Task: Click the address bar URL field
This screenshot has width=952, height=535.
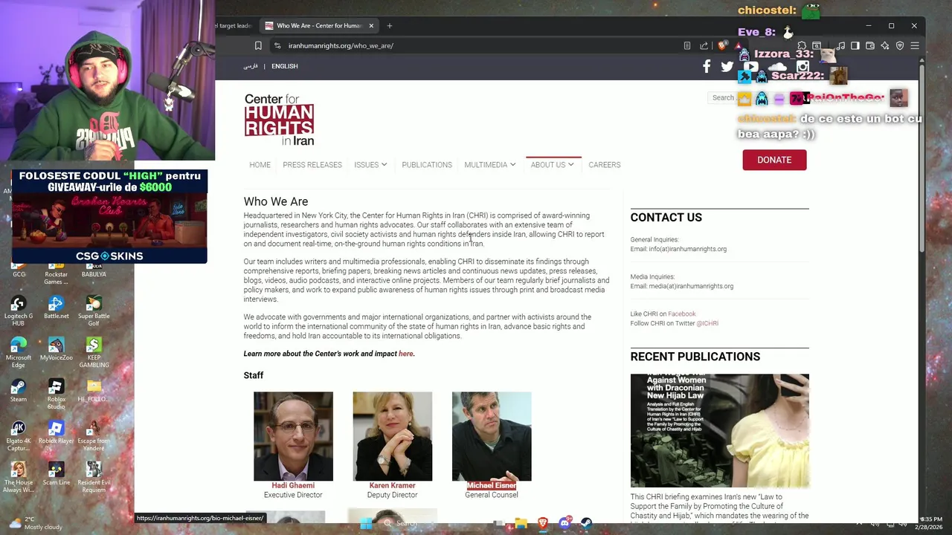Action: 476,45
